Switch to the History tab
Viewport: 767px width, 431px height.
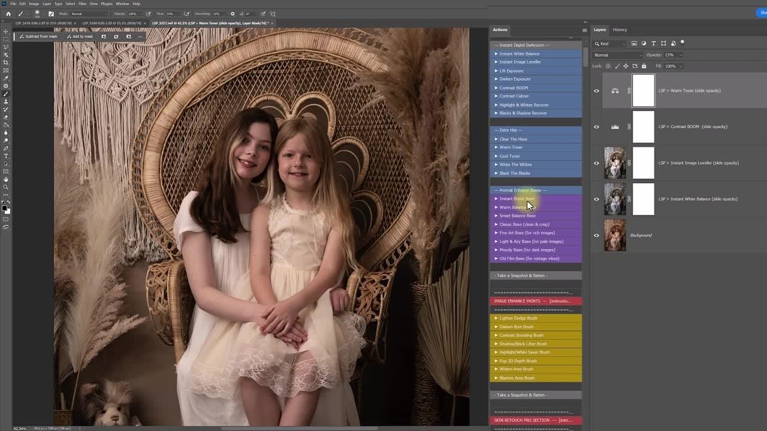620,29
